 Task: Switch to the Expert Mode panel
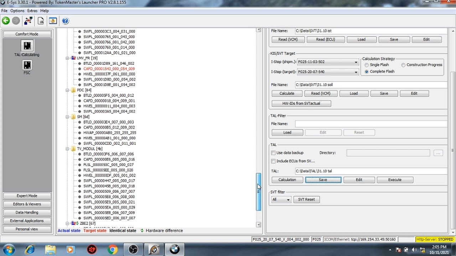coord(27,196)
